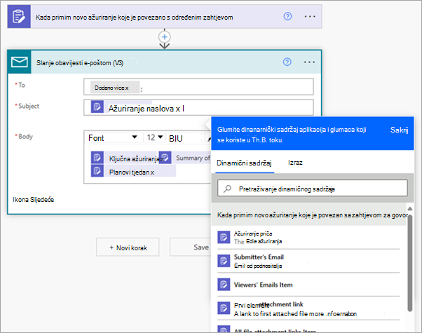Click the To recipients input field
The width and height of the screenshot is (422, 333).
pyautogui.click(x=198, y=87)
